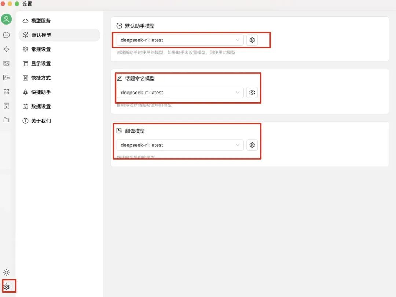Image resolution: width=396 pixels, height=297 pixels.
Task: Select 关于我们 settings menu item
Action: 59,120
